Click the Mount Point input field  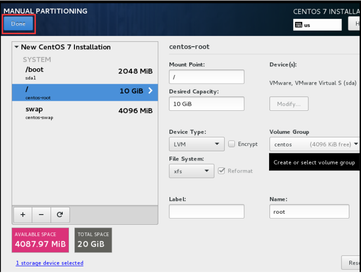206,77
